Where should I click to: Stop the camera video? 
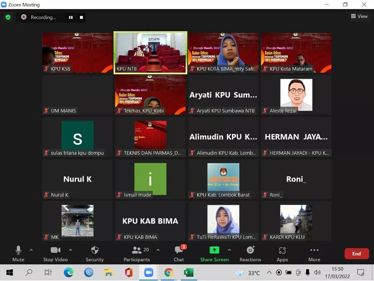click(55, 254)
